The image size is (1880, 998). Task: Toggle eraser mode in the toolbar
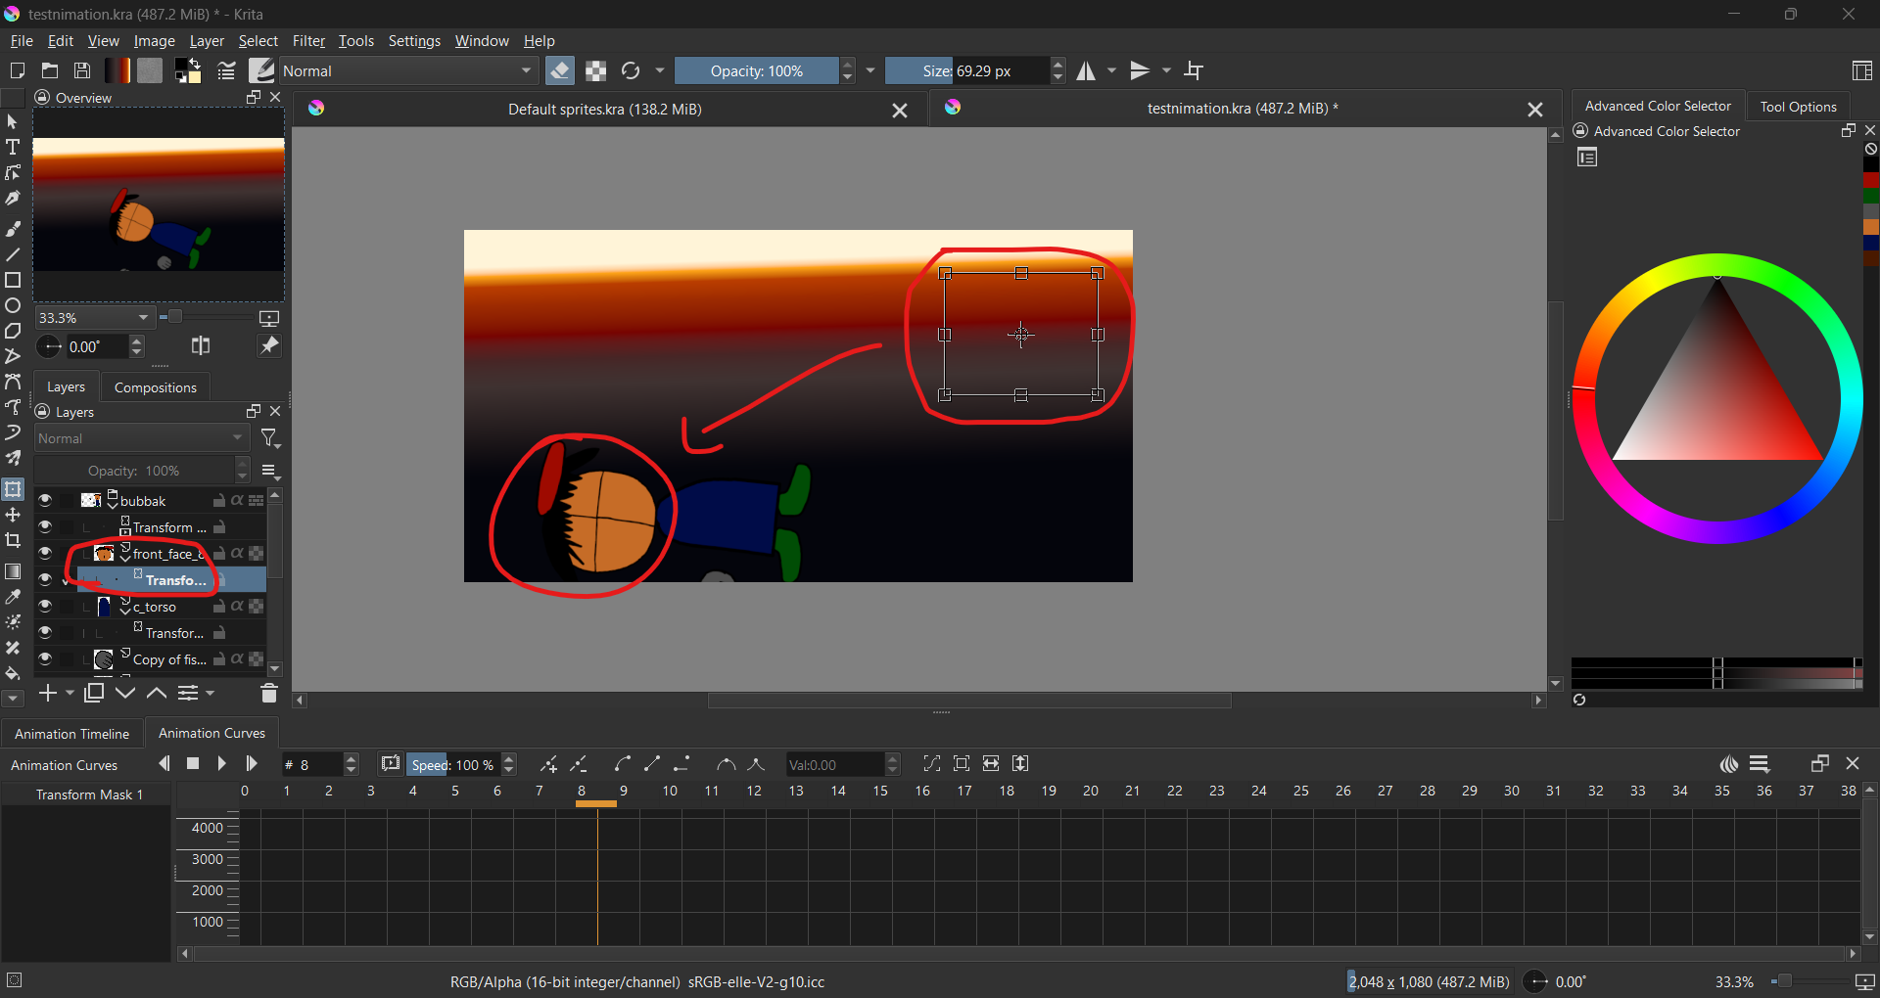pyautogui.click(x=560, y=71)
